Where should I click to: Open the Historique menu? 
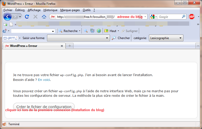point(50,10)
